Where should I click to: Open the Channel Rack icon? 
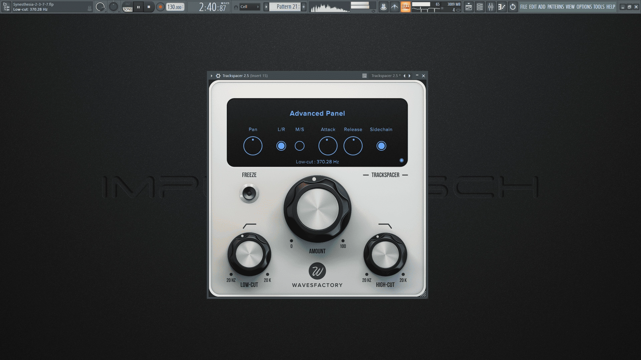click(x=480, y=7)
